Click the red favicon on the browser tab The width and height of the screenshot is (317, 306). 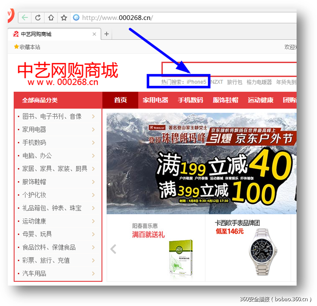click(x=16, y=34)
